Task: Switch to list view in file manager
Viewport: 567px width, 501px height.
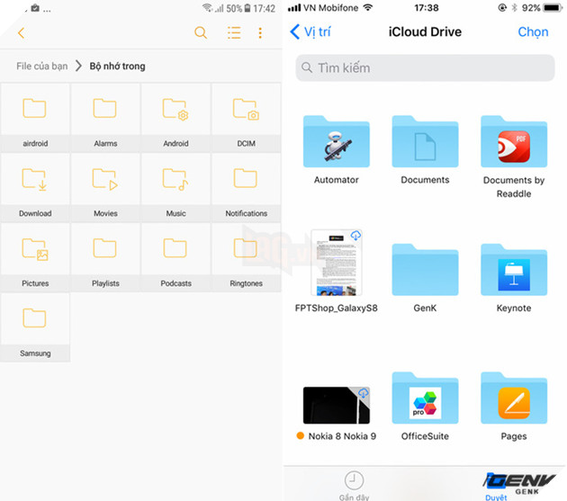Action: click(234, 33)
